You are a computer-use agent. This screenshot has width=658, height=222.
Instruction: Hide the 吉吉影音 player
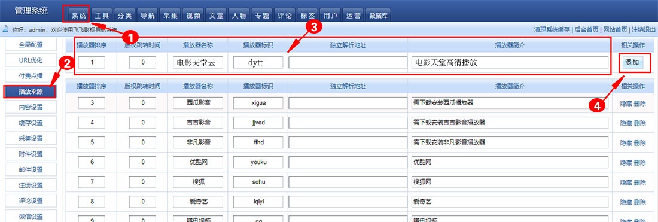pos(626,123)
